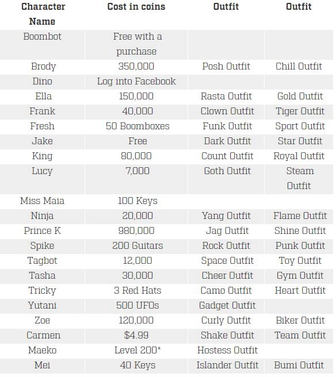
Task: Select the 200 Guitars cell
Action: click(x=138, y=246)
